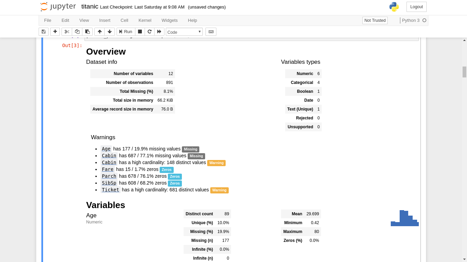Open the Cabin variable link in warnings
This screenshot has height=262, width=467.
(x=109, y=156)
